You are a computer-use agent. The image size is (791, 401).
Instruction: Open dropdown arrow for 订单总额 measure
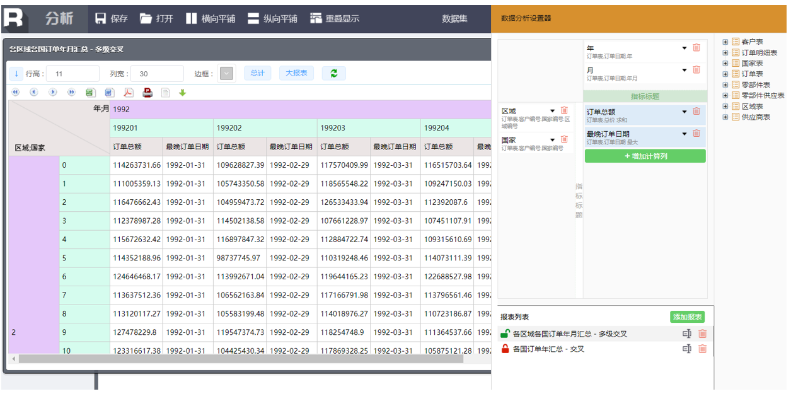684,112
